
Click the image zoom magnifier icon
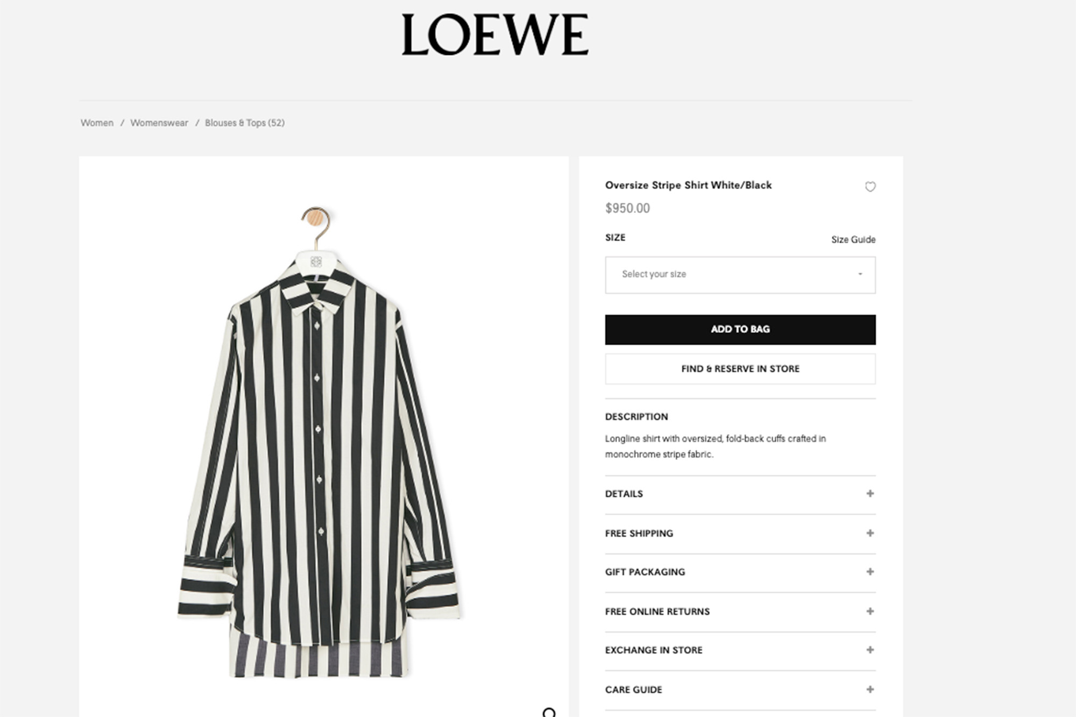[x=549, y=712]
